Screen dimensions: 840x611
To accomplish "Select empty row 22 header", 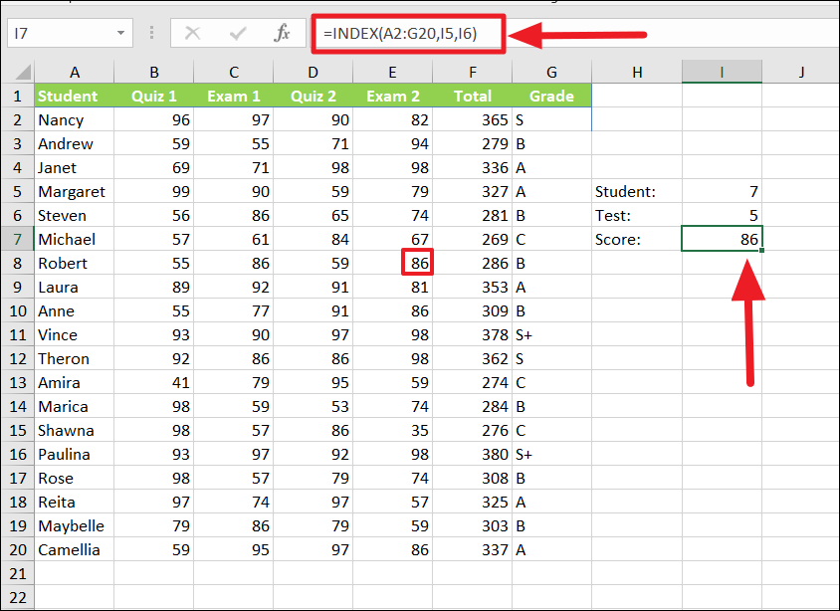I will (18, 597).
